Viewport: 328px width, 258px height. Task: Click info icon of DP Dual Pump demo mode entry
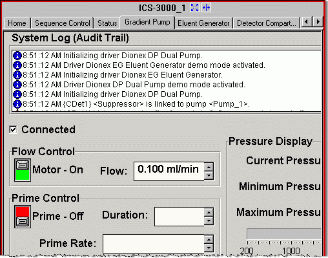click(17, 85)
